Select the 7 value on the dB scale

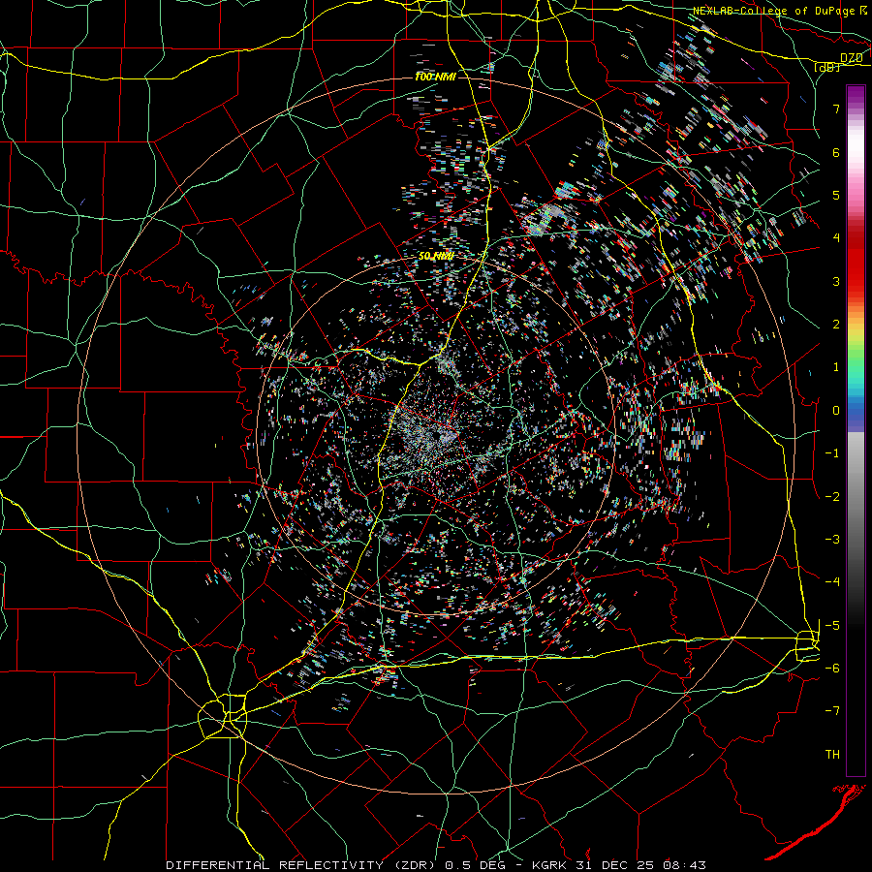[x=836, y=109]
